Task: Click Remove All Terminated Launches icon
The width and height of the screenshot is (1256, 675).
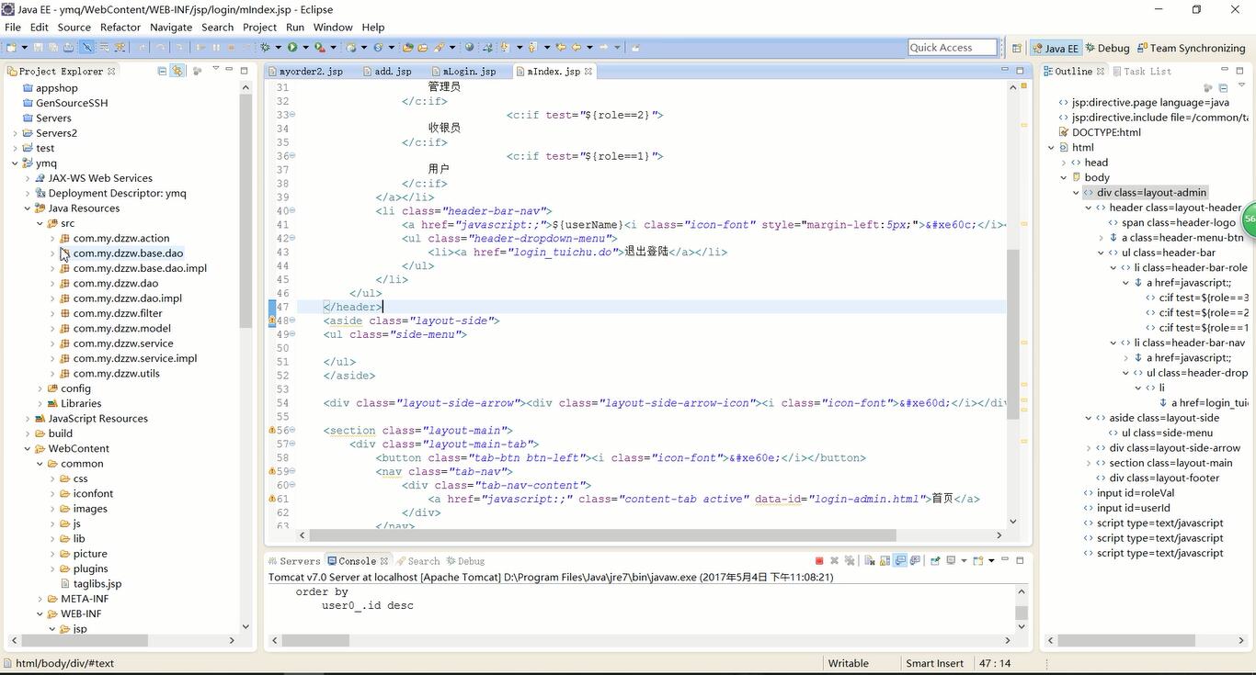Action: 850,560
